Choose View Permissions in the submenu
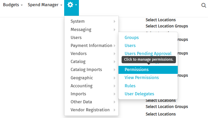 click(x=142, y=77)
